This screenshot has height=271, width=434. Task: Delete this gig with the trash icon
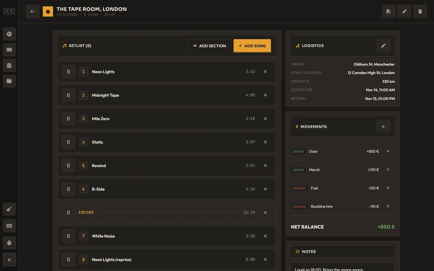tap(420, 11)
